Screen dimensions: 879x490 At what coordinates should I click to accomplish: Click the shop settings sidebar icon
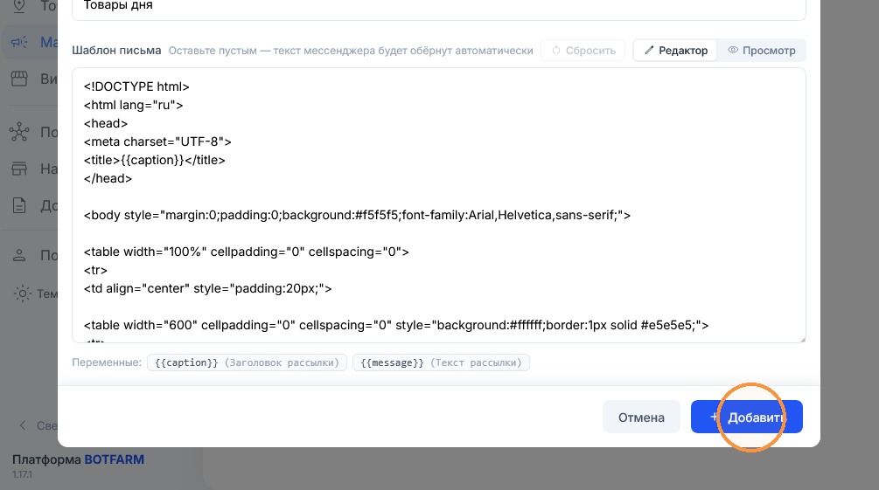click(x=19, y=169)
